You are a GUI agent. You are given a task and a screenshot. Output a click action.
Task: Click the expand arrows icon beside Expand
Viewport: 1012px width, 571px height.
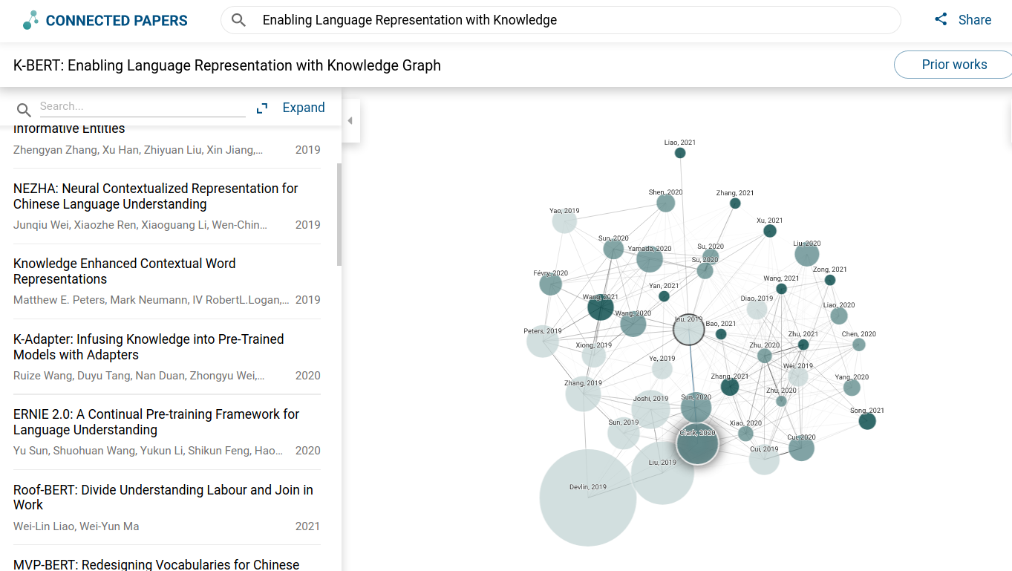point(262,108)
